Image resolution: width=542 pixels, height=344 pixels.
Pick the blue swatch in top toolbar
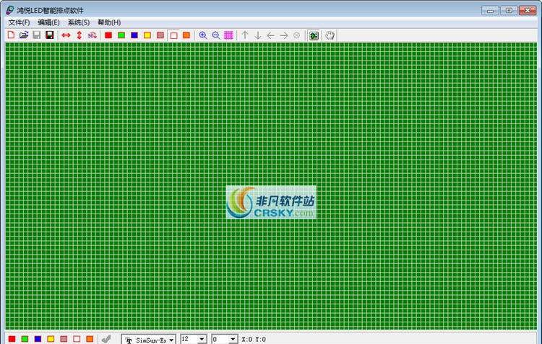point(134,35)
